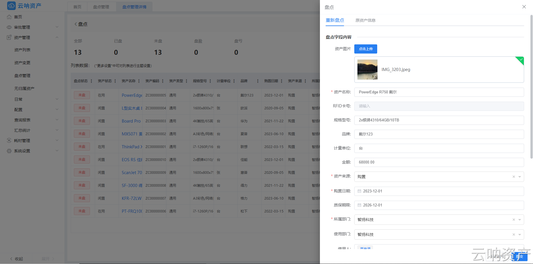Image resolution: width=533 pixels, height=264 pixels.
Task: Click into the 资产名称 input field
Action: (x=439, y=92)
